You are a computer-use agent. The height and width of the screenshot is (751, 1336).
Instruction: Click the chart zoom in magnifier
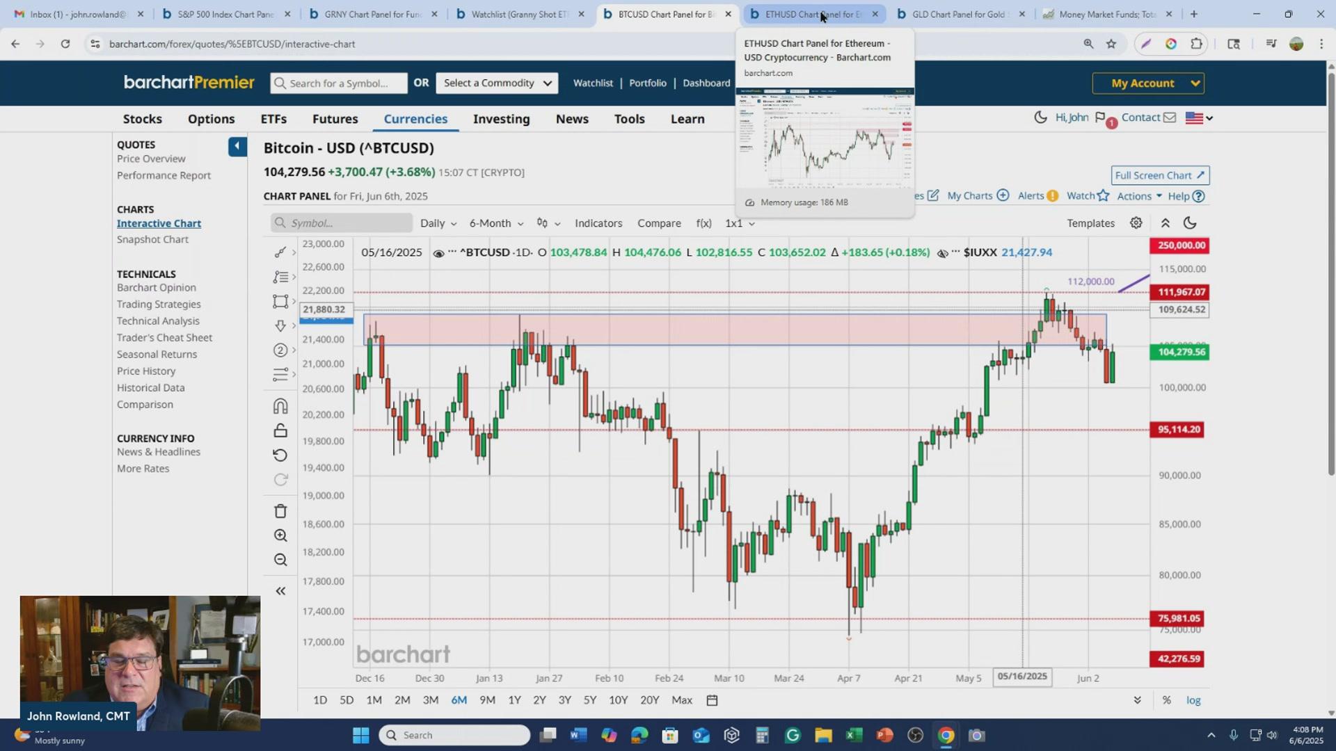(280, 535)
